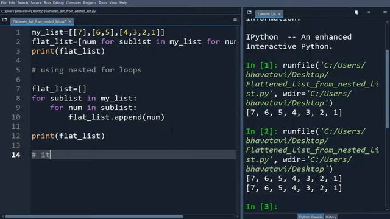Click the 'for num in sublist:' line
Viewport: 390px width, 219px height.
93,108
